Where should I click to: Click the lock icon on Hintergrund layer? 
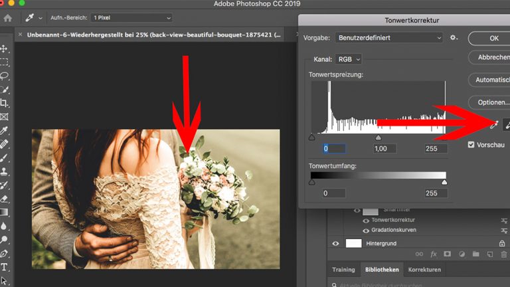tap(502, 243)
